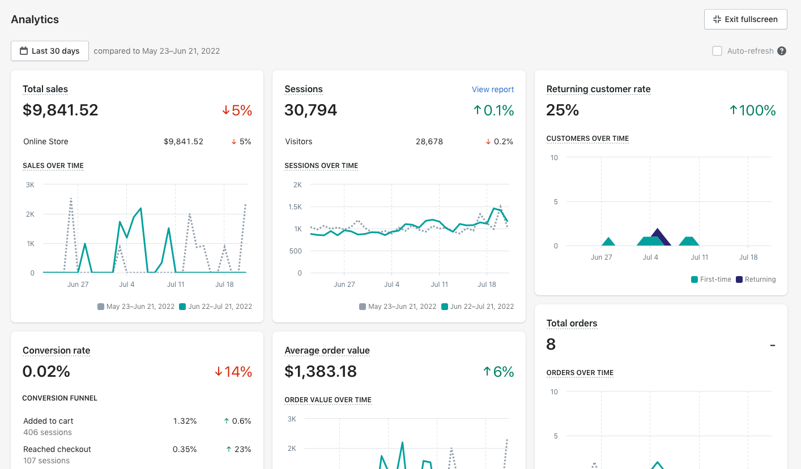
Task: Click the total orders count 8
Action: pyautogui.click(x=551, y=344)
